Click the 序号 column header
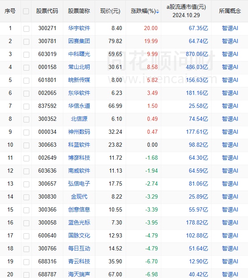 [10, 11]
